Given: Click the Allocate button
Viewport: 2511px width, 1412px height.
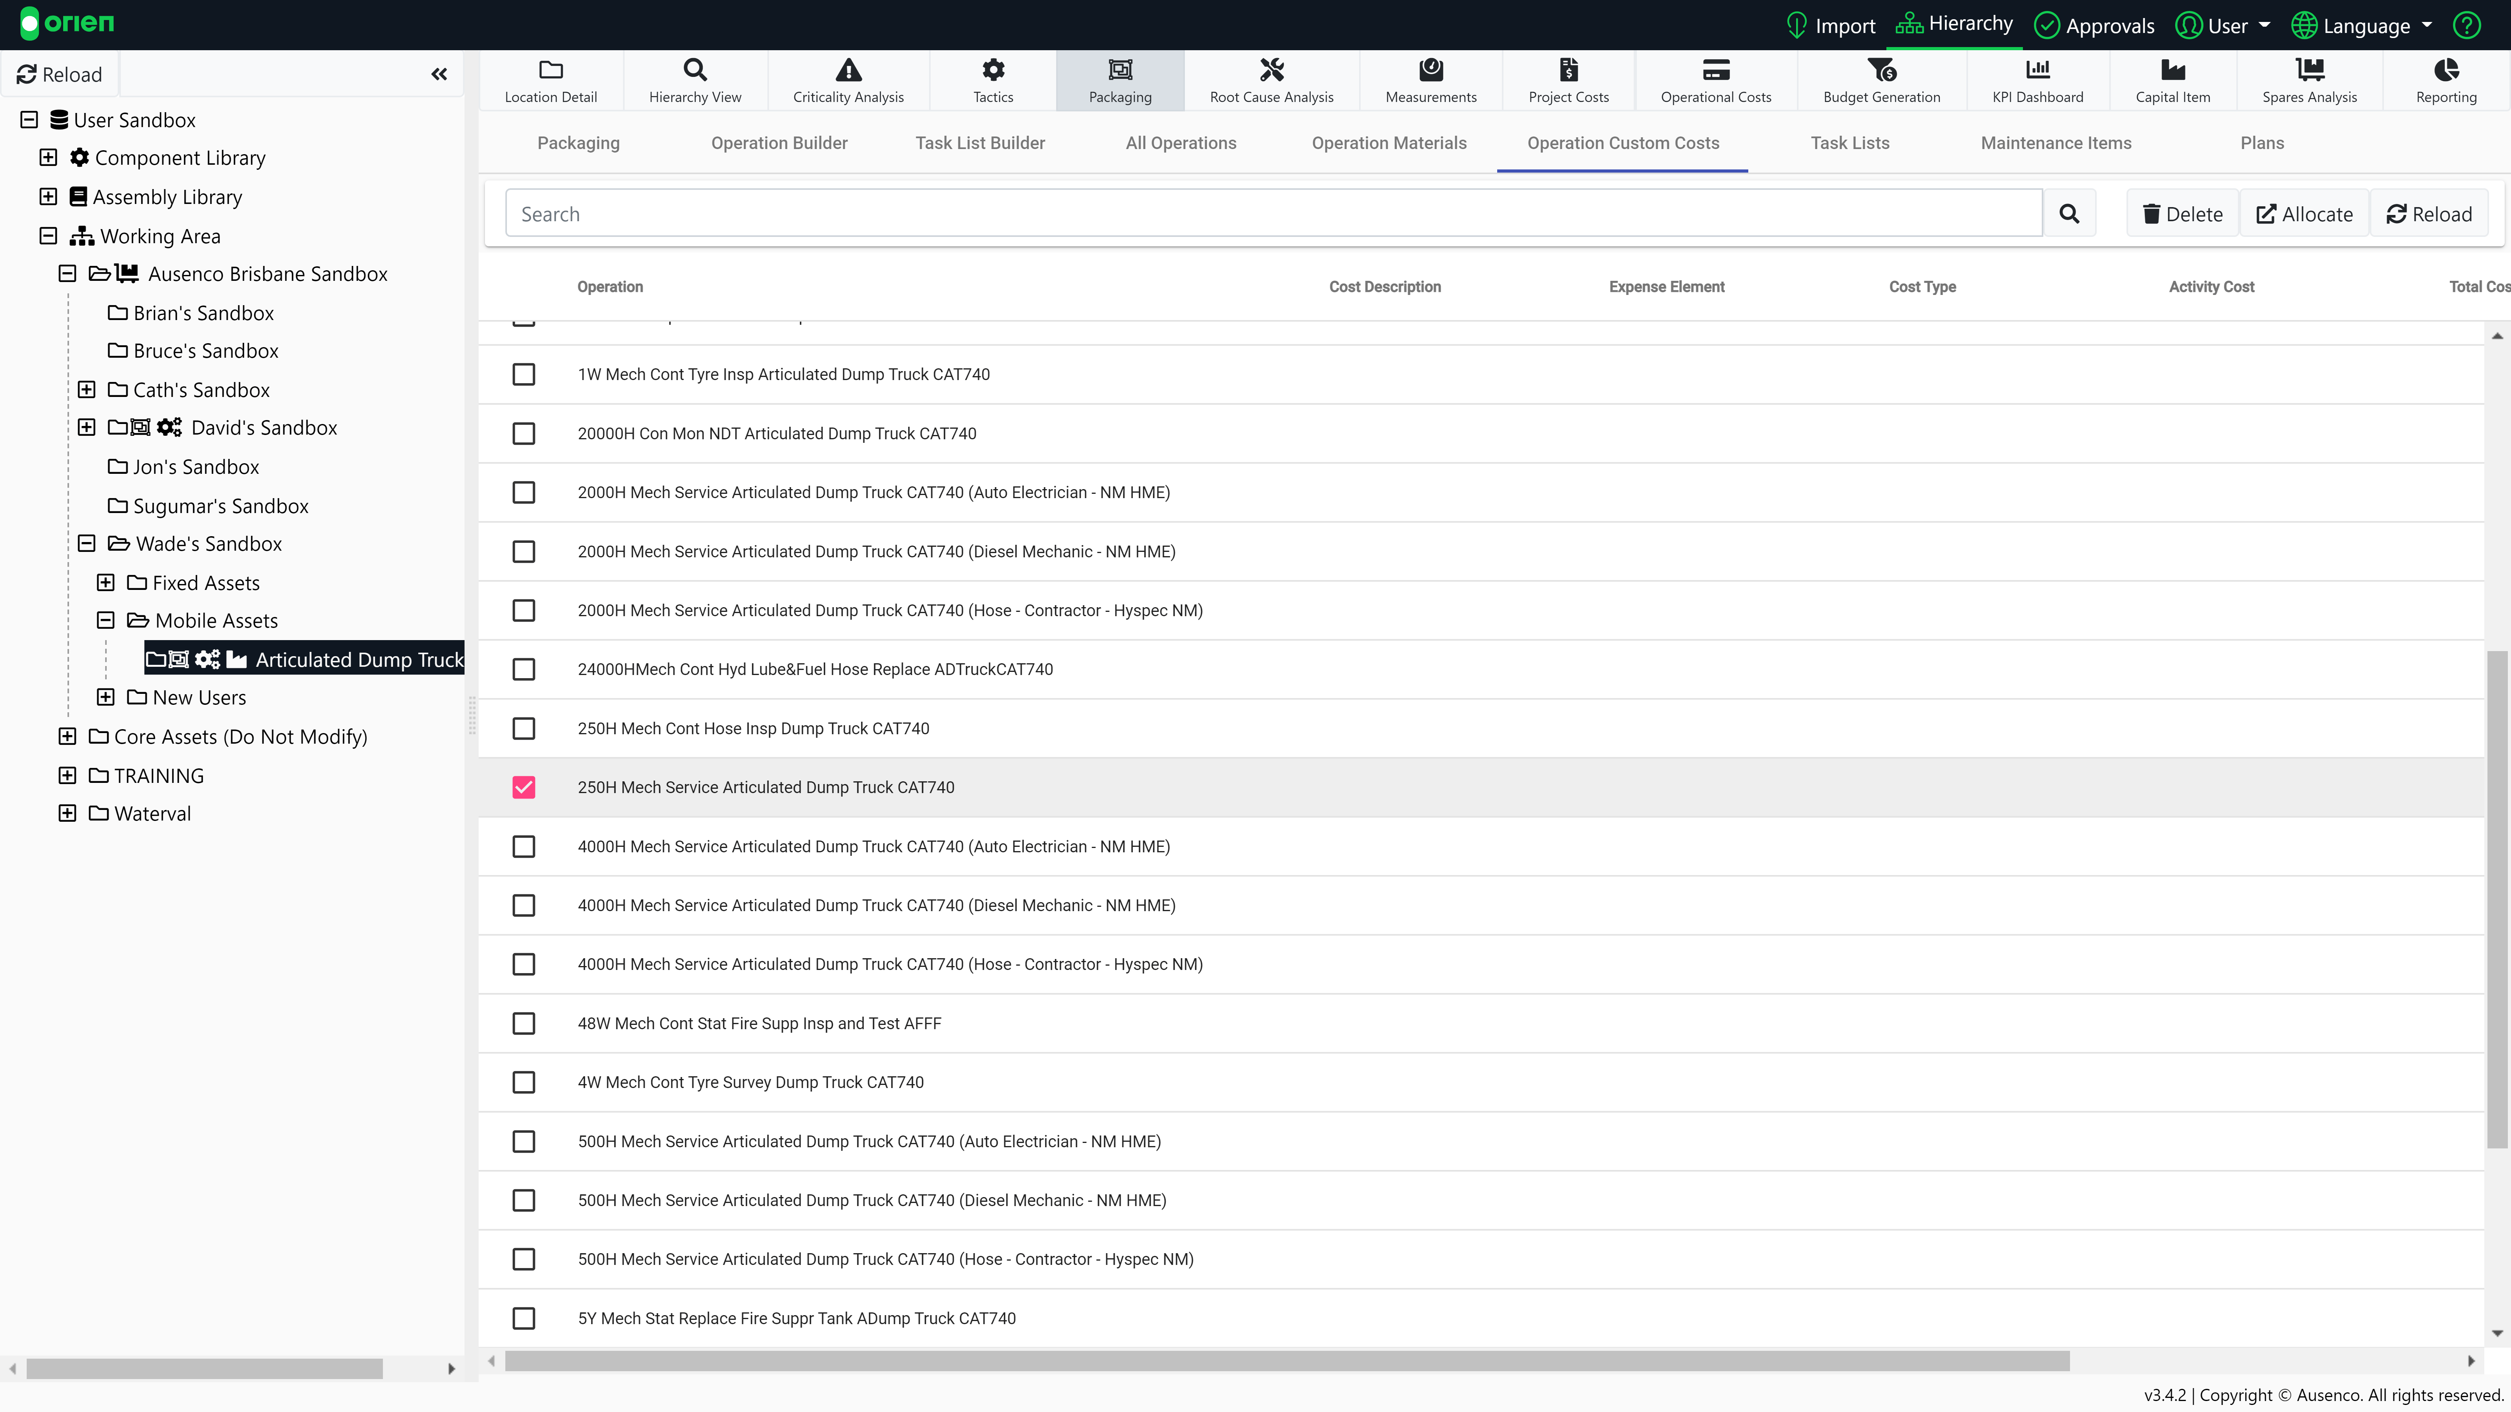Looking at the screenshot, I should [2304, 213].
